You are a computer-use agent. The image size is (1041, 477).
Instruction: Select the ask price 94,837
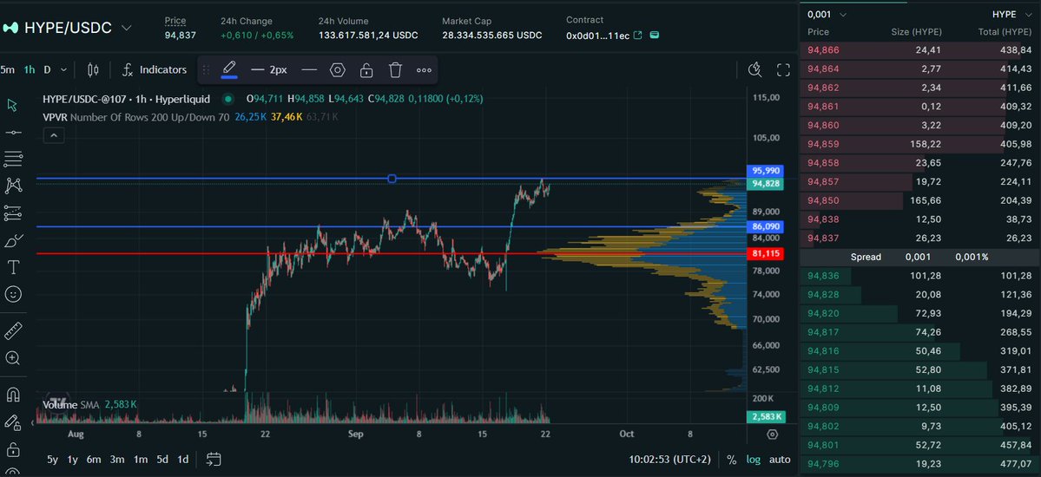[823, 238]
